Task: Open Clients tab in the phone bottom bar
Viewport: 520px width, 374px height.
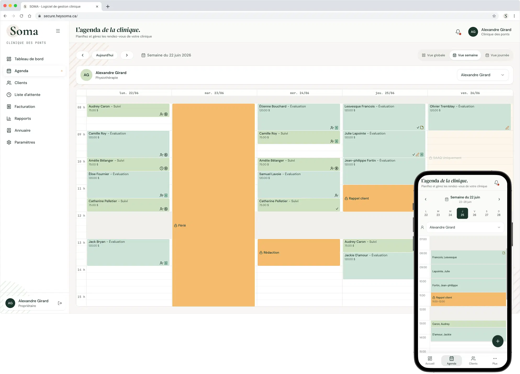Action: [x=473, y=360]
